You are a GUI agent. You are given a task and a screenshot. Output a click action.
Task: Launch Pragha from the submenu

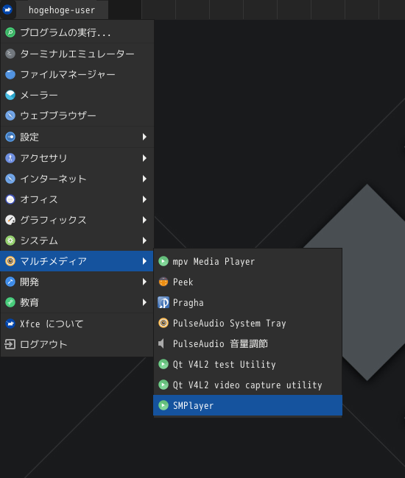click(248, 302)
